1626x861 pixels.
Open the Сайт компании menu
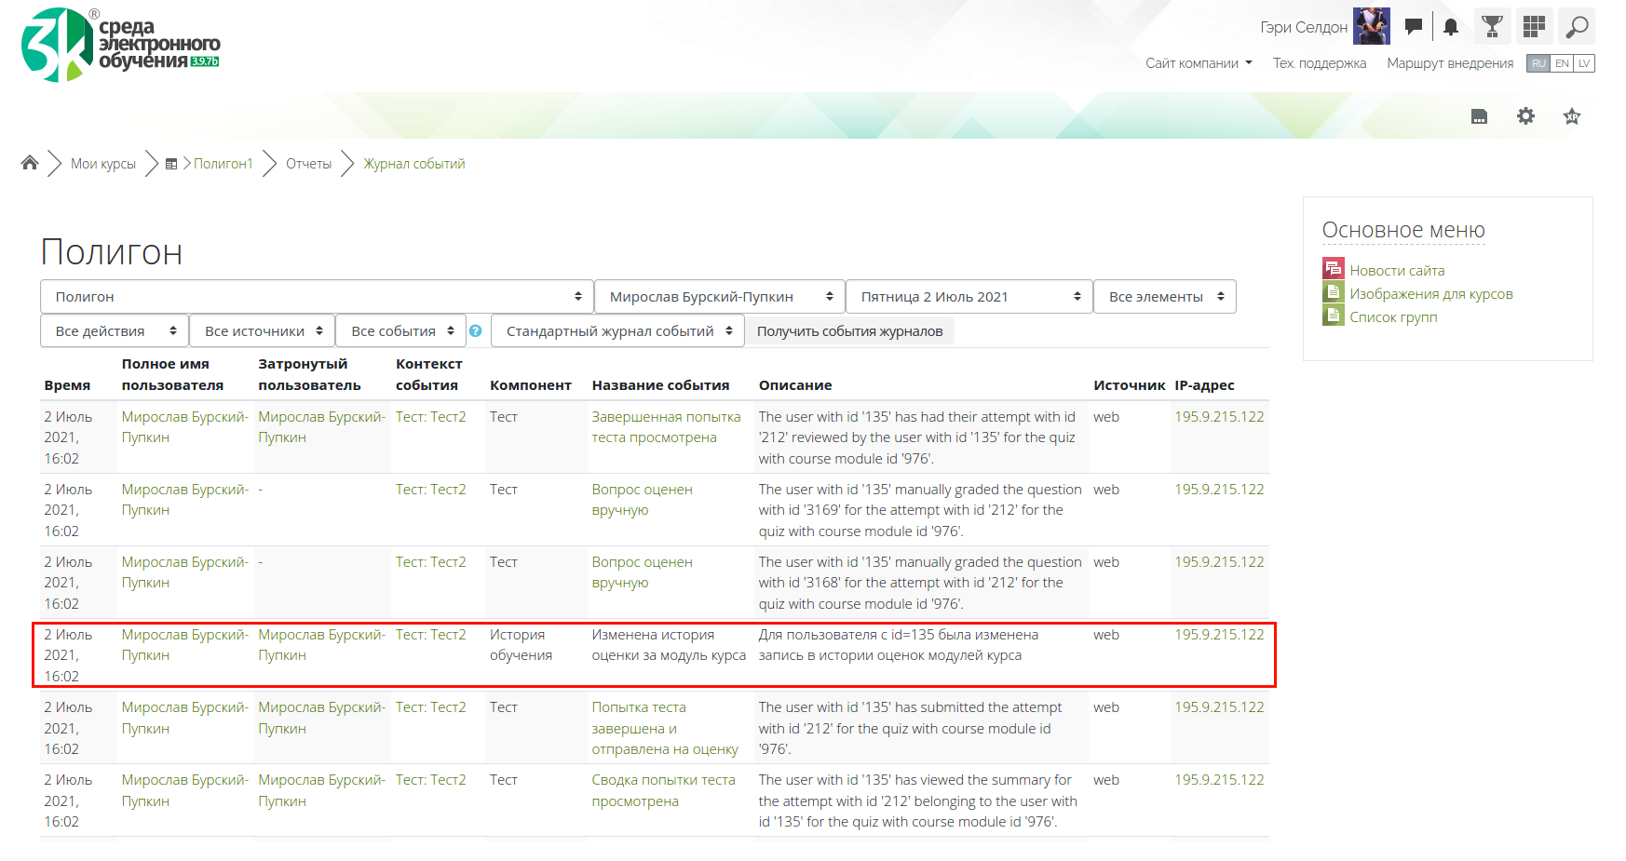(1198, 63)
